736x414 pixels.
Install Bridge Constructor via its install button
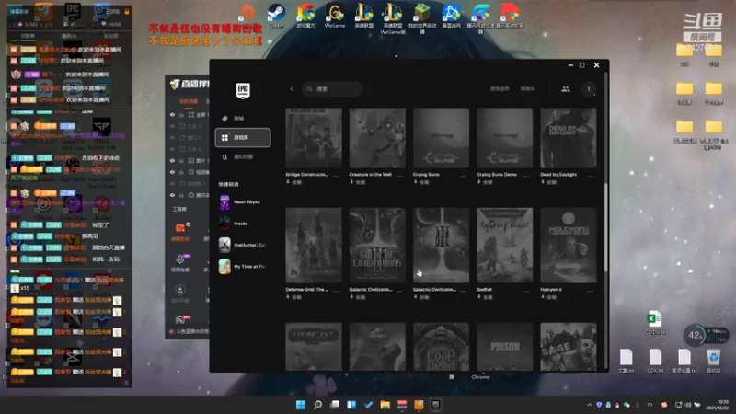pyautogui.click(x=294, y=182)
